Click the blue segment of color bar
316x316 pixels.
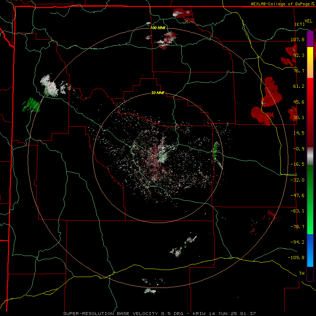[310, 250]
